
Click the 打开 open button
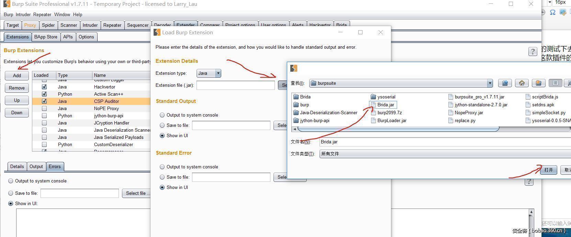pyautogui.click(x=548, y=170)
